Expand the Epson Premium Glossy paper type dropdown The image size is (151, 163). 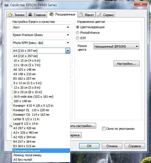click(x=41, y=35)
